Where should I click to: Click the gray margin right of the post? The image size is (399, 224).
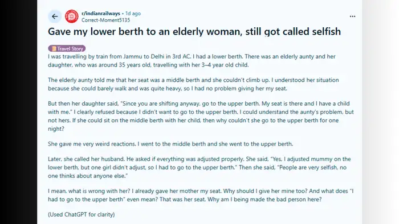pos(380,112)
